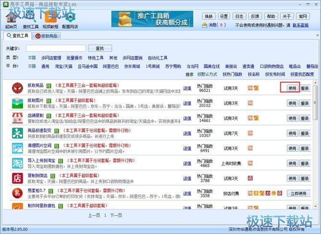Click 使用 button for 抓取商品

[292, 88]
